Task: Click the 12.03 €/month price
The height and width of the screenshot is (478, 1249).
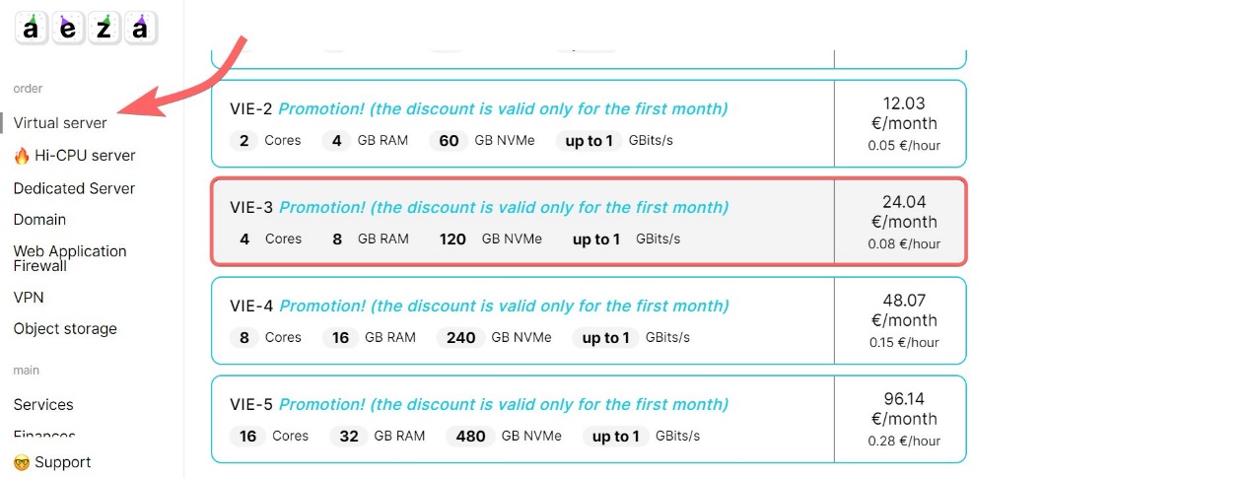Action: (904, 113)
